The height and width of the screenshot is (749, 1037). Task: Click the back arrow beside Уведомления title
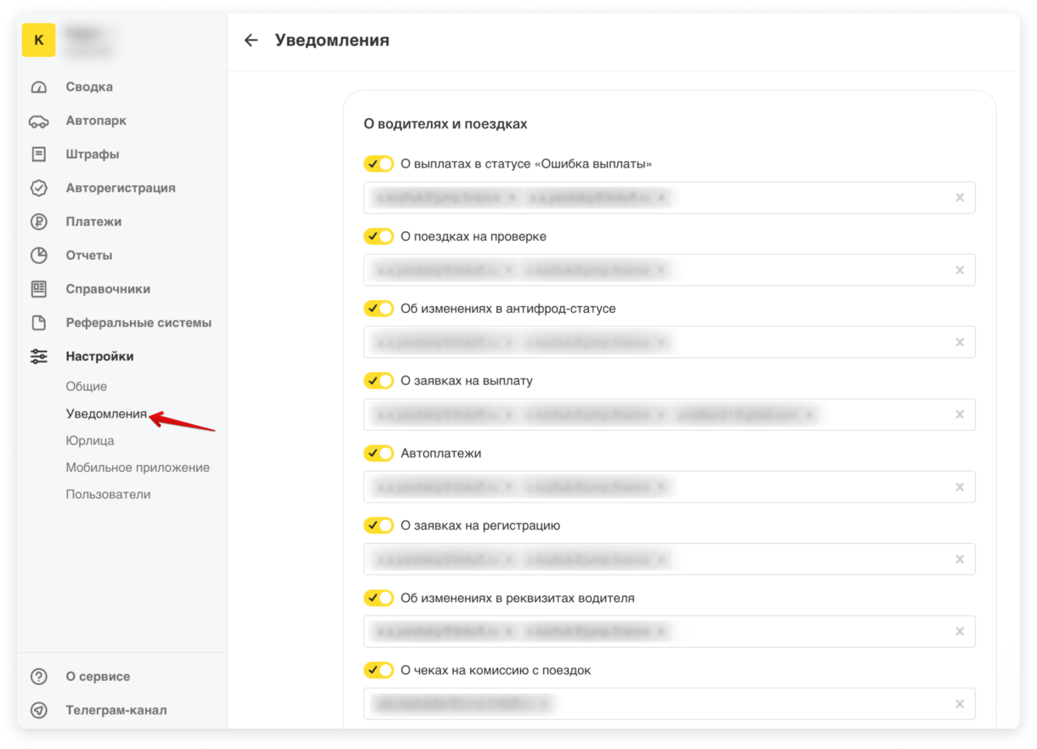[x=251, y=40]
